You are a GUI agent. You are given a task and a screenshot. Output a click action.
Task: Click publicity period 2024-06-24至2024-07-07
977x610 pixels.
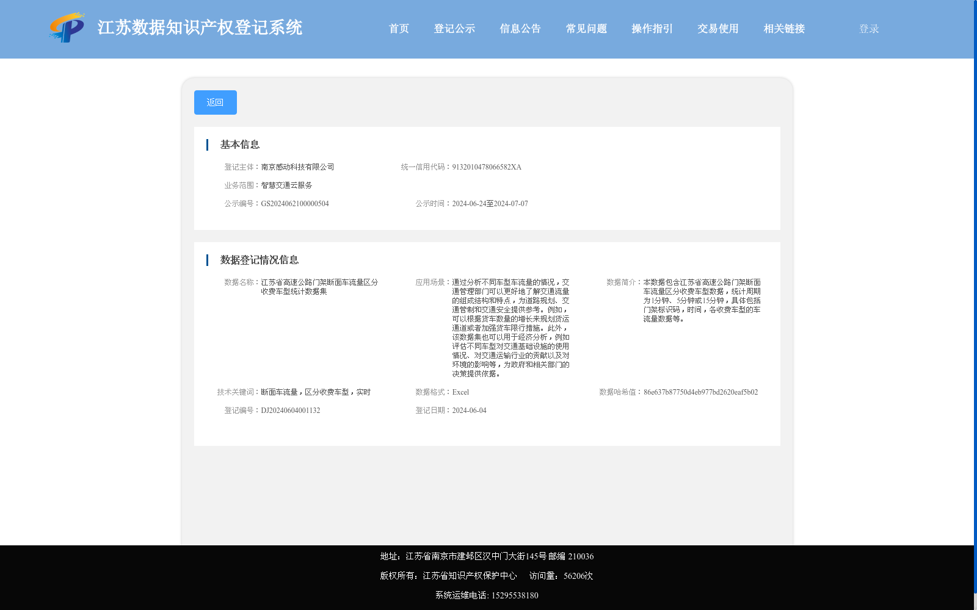point(490,204)
